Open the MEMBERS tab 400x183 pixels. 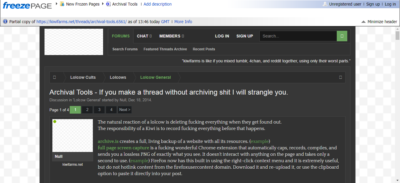coord(171,36)
